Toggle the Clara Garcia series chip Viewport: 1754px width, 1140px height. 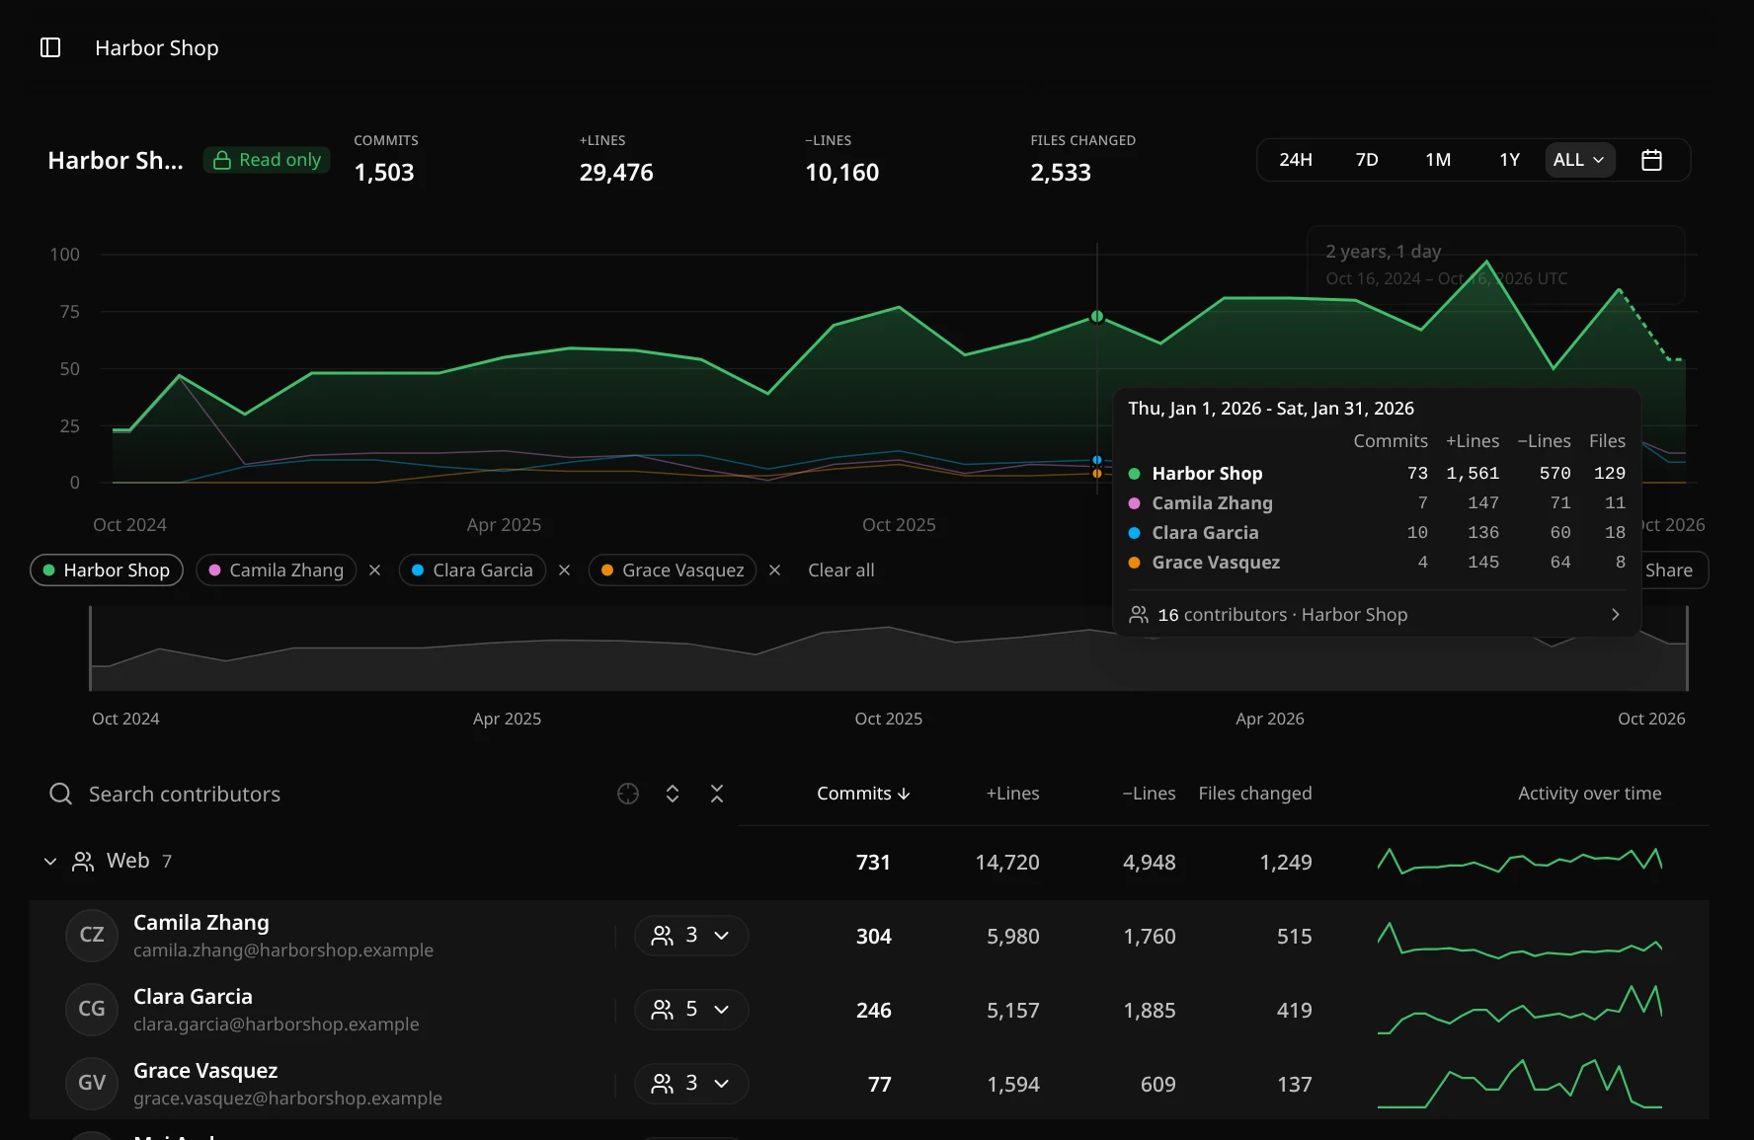[x=472, y=570]
